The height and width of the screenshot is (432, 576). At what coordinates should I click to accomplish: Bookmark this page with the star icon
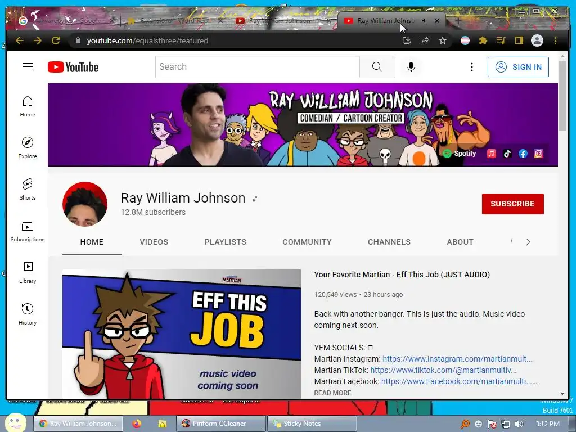(x=443, y=40)
